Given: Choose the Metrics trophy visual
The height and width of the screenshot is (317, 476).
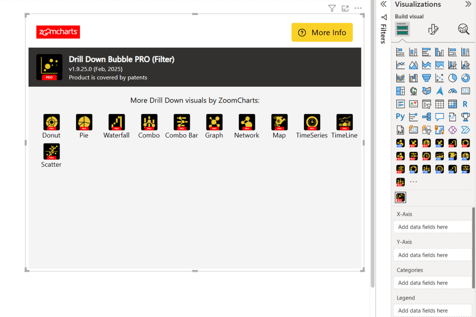Looking at the screenshot, I should tap(465, 117).
